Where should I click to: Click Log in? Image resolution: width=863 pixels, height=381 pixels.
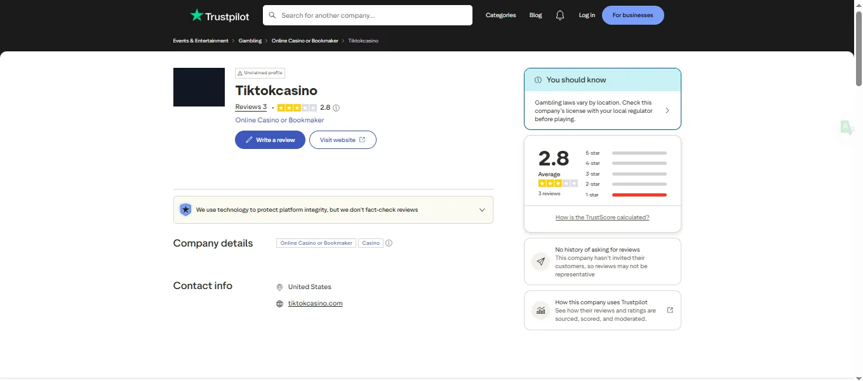[x=587, y=15]
